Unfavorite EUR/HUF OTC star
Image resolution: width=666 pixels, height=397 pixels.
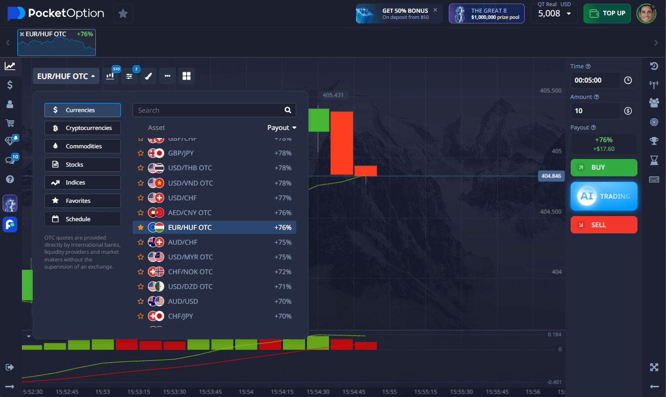click(141, 227)
